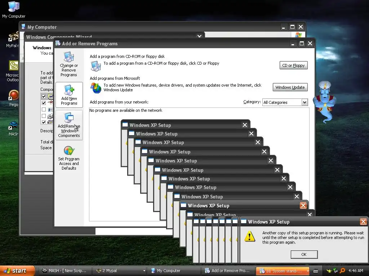Screen dimensions: 369x276
Task: Minimize the My Computer window
Action: click(283, 27)
